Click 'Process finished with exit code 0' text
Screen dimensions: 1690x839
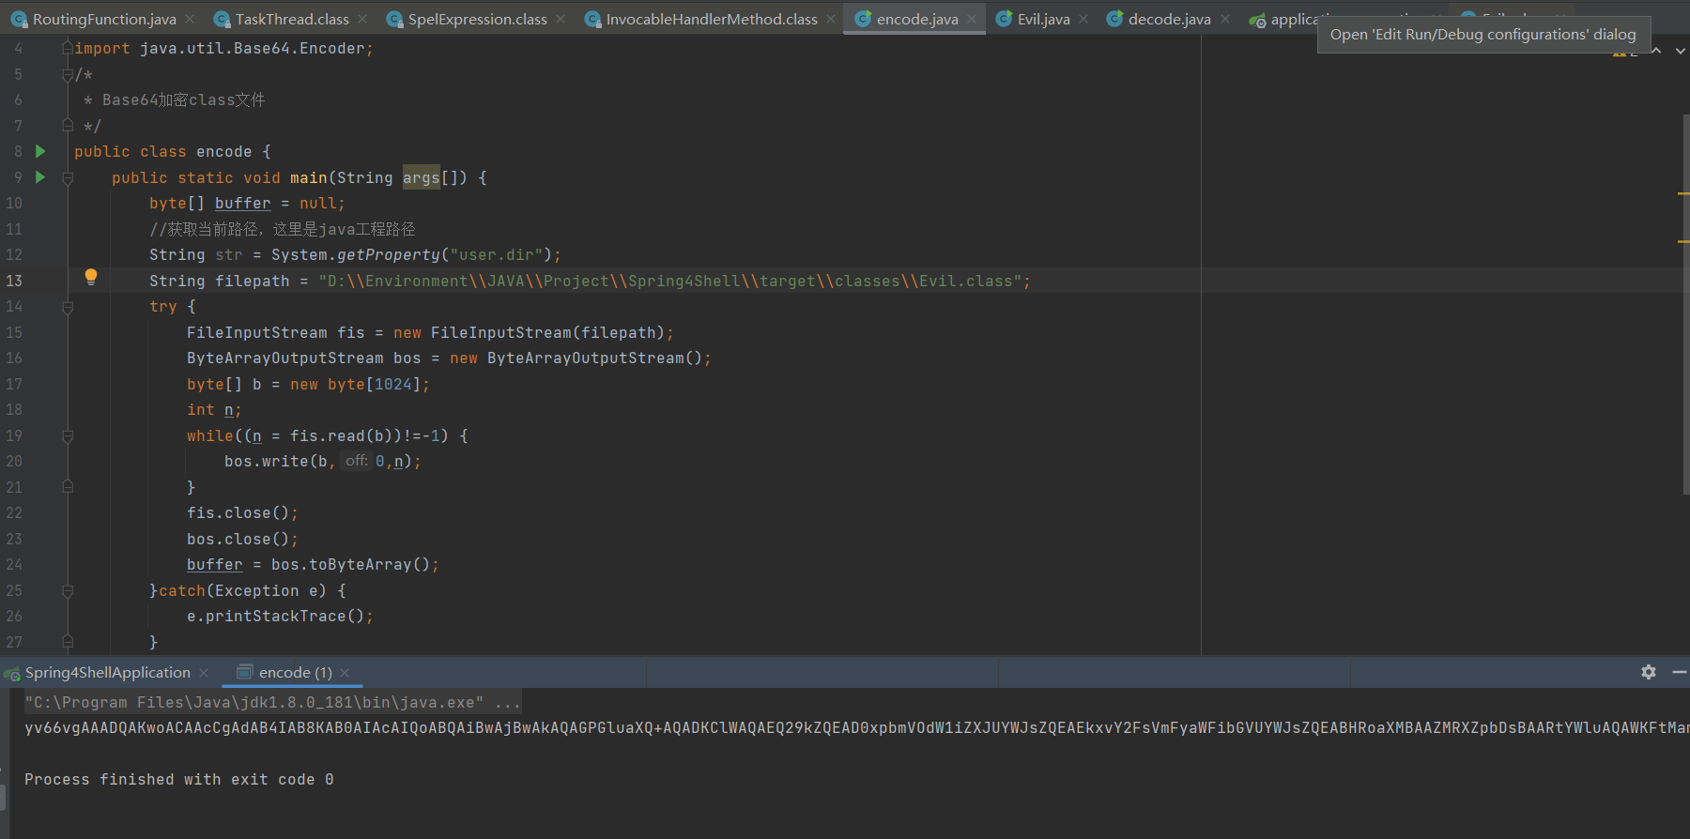point(178,779)
